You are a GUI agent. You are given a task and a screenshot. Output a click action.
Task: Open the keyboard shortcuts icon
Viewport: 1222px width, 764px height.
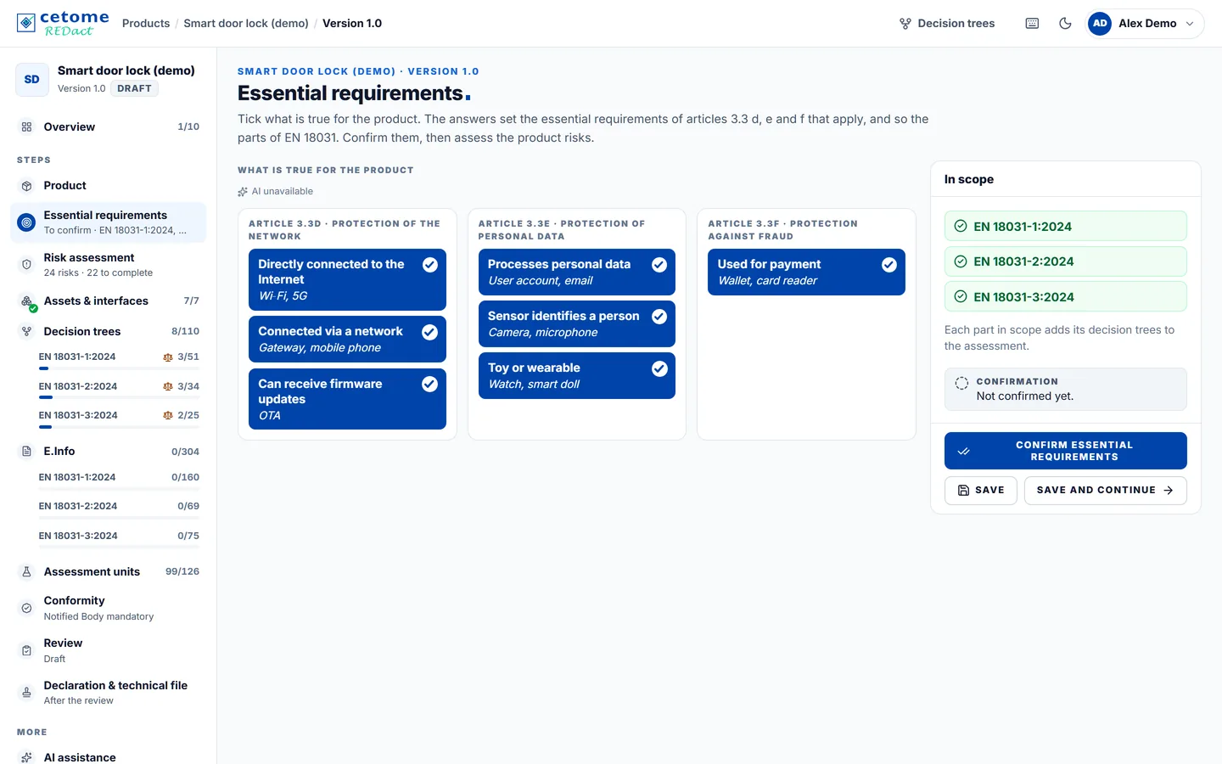click(1032, 24)
